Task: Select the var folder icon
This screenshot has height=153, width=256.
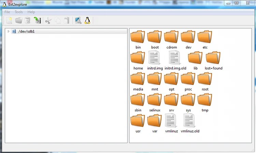Action: point(154,121)
